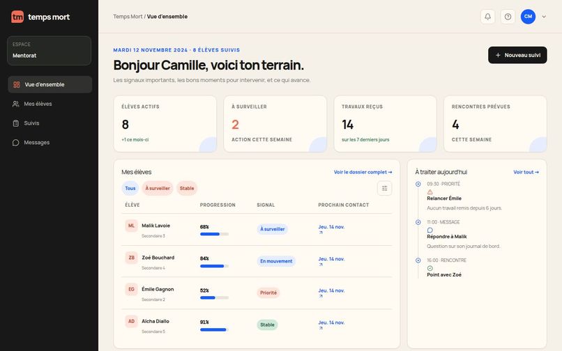The width and height of the screenshot is (562, 351).
Task: Click the Nouveau suivi button
Action: click(x=517, y=55)
